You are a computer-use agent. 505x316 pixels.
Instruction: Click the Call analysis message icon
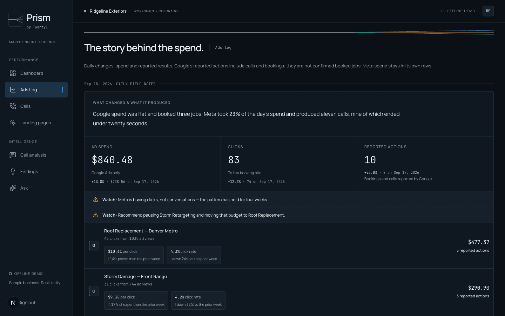pyautogui.click(x=13, y=155)
